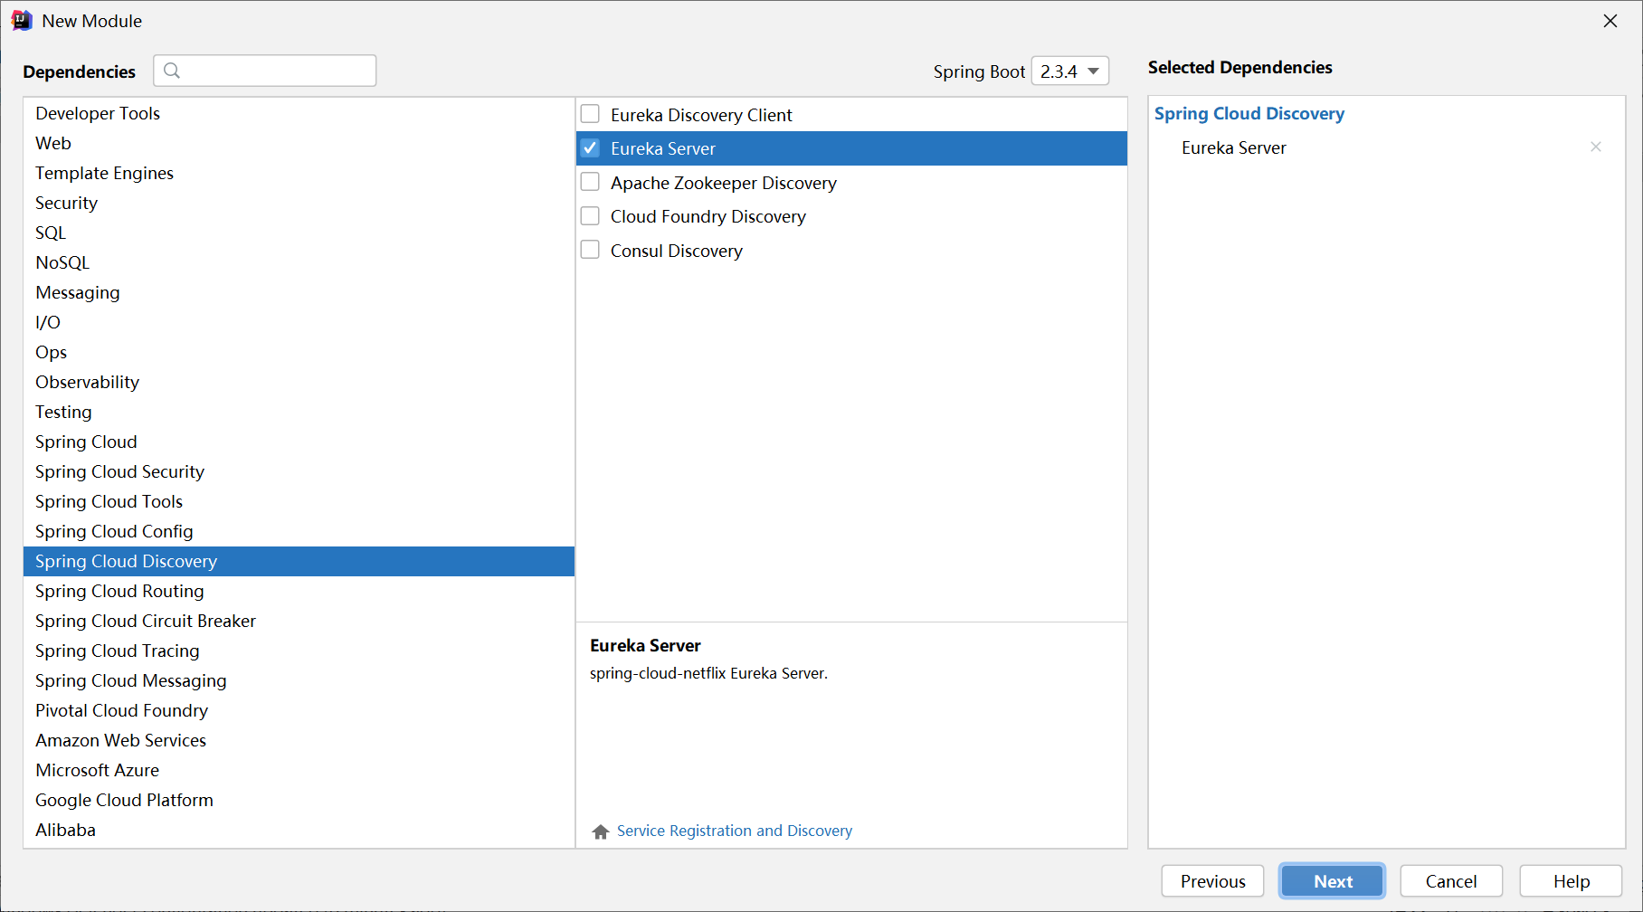Open the Messaging category
The width and height of the screenshot is (1643, 912).
pos(299,292)
